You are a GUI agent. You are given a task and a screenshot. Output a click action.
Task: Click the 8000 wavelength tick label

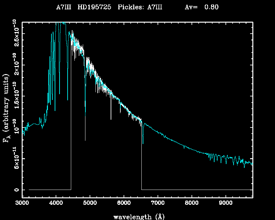coord(192,203)
